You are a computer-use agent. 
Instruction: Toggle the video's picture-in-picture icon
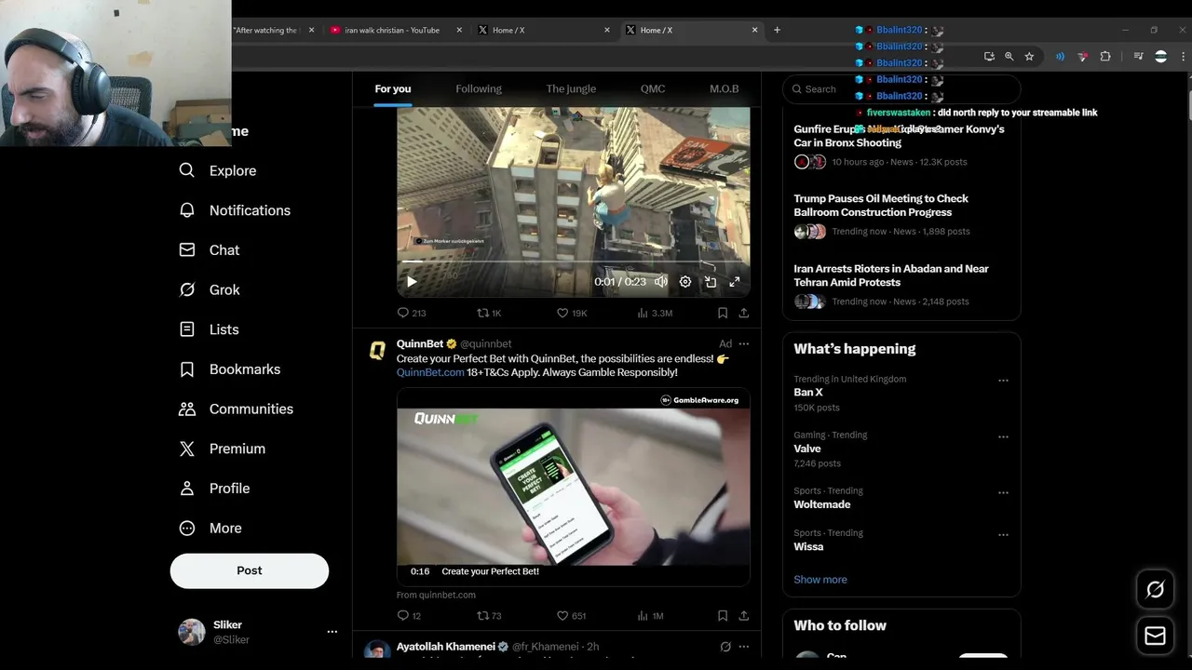(x=711, y=282)
